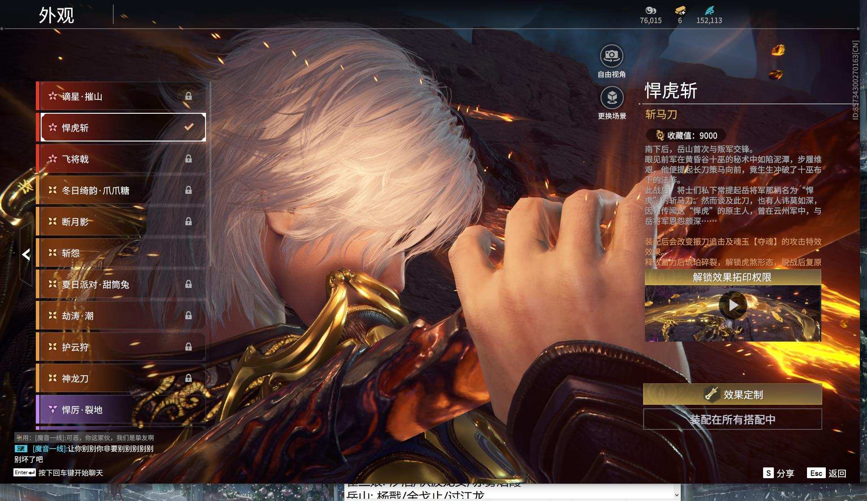Click the rarity star icon beside 飞将戟
Viewport: 867px width, 501px height.
[53, 158]
